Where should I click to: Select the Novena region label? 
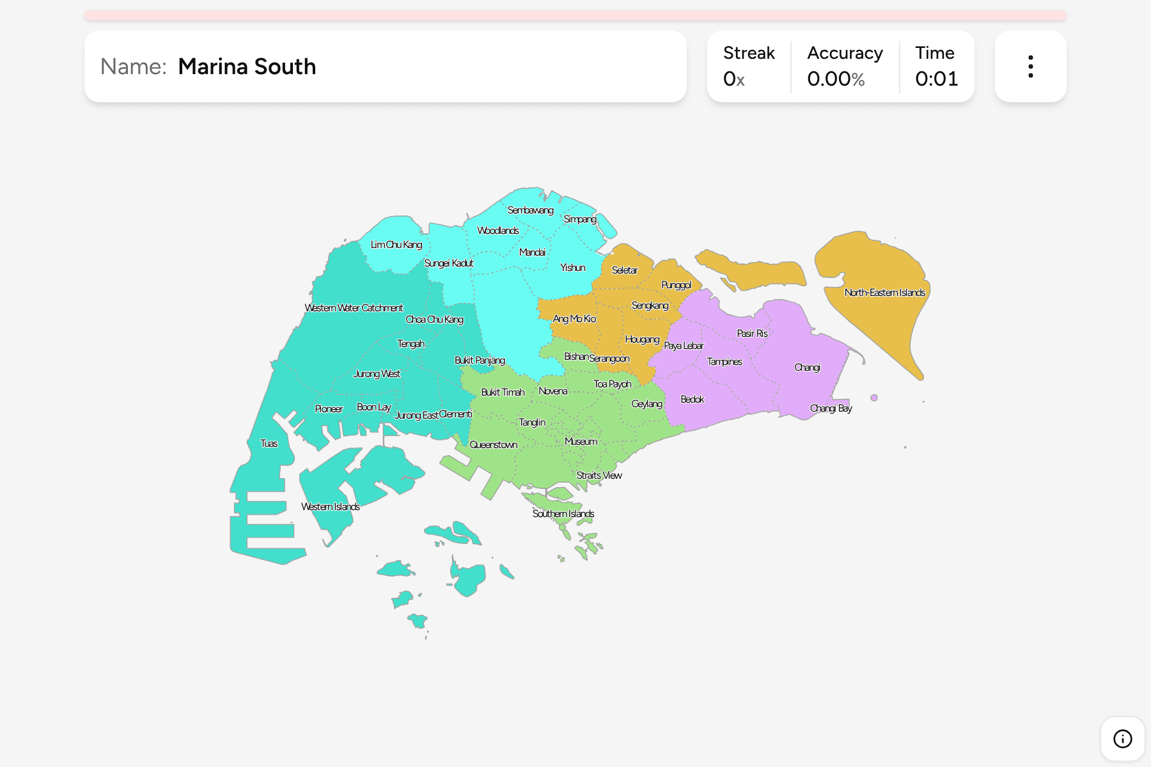(552, 391)
